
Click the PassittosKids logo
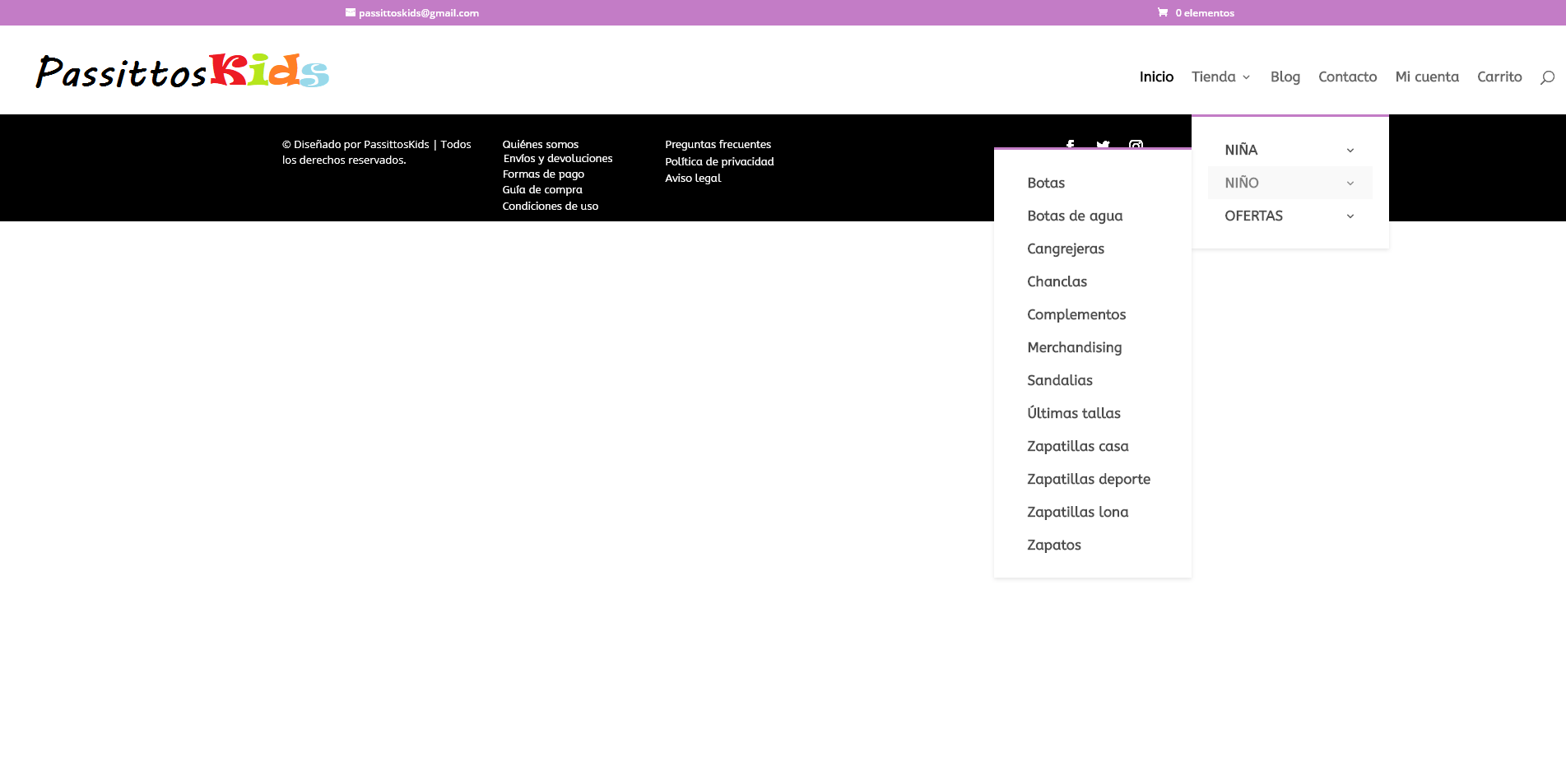[183, 71]
